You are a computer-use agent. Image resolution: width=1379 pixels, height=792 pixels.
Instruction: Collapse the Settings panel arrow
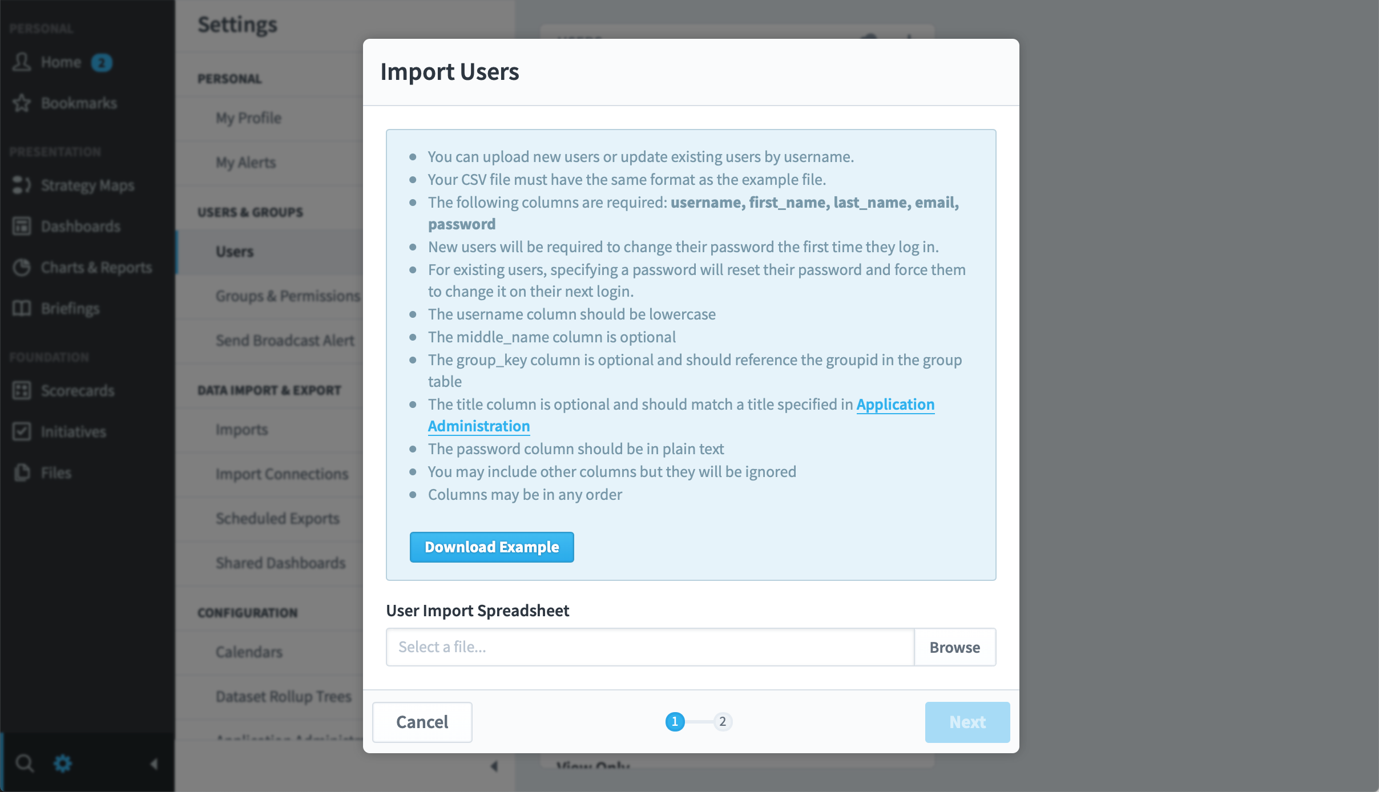point(494,766)
